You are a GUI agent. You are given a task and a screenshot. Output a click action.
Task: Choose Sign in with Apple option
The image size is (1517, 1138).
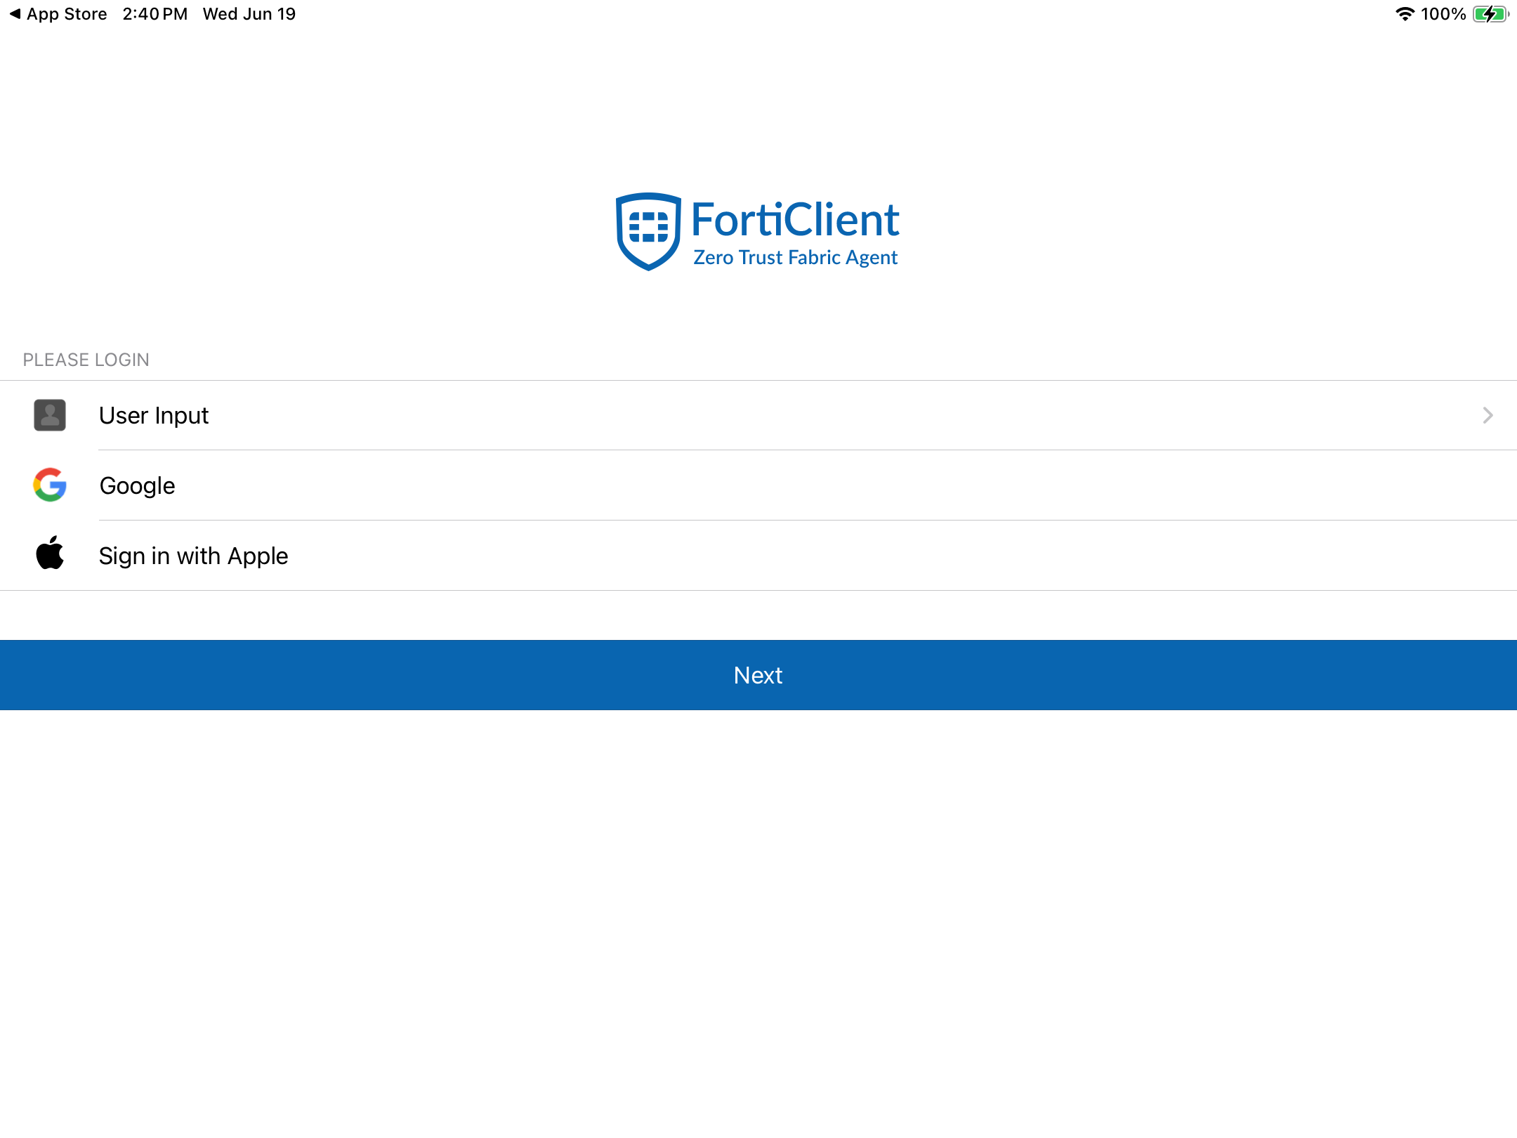pos(758,556)
